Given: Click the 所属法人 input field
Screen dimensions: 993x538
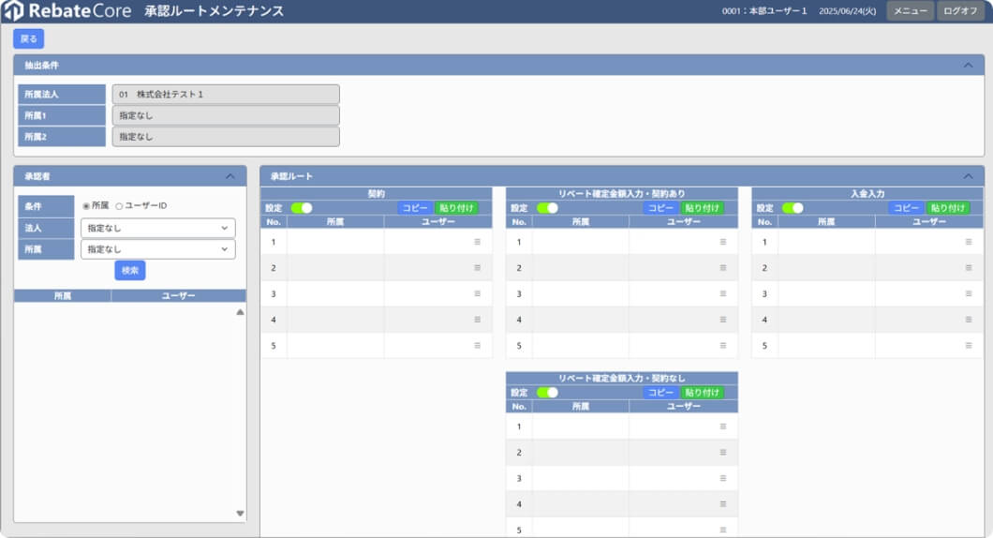Looking at the screenshot, I should [225, 95].
